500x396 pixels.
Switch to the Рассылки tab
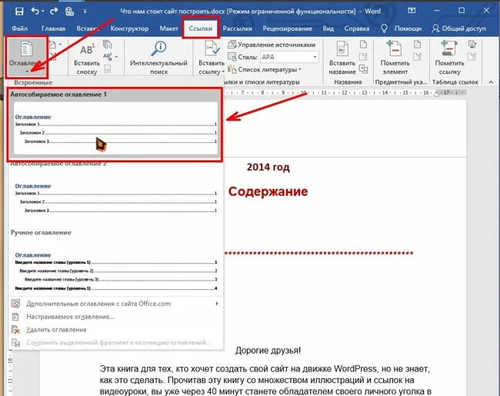coord(237,28)
